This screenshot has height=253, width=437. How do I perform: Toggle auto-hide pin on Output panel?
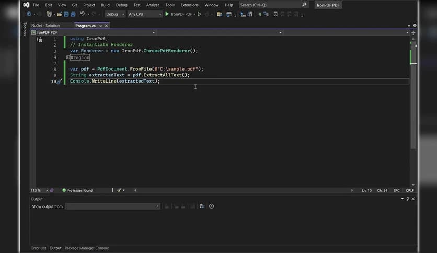pos(408,199)
